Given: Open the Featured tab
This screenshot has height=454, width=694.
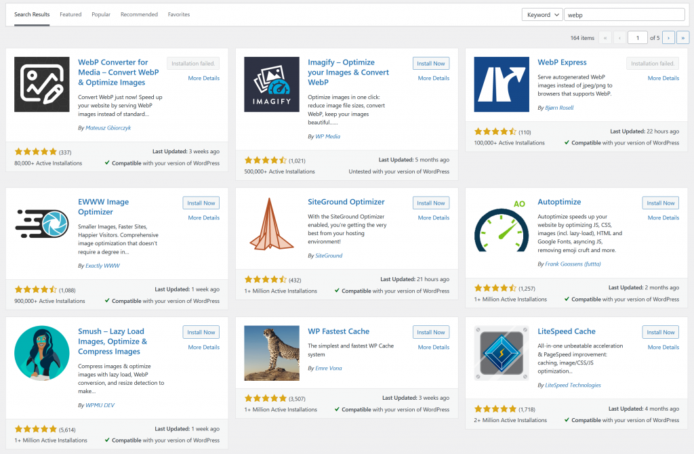Looking at the screenshot, I should [x=70, y=14].
